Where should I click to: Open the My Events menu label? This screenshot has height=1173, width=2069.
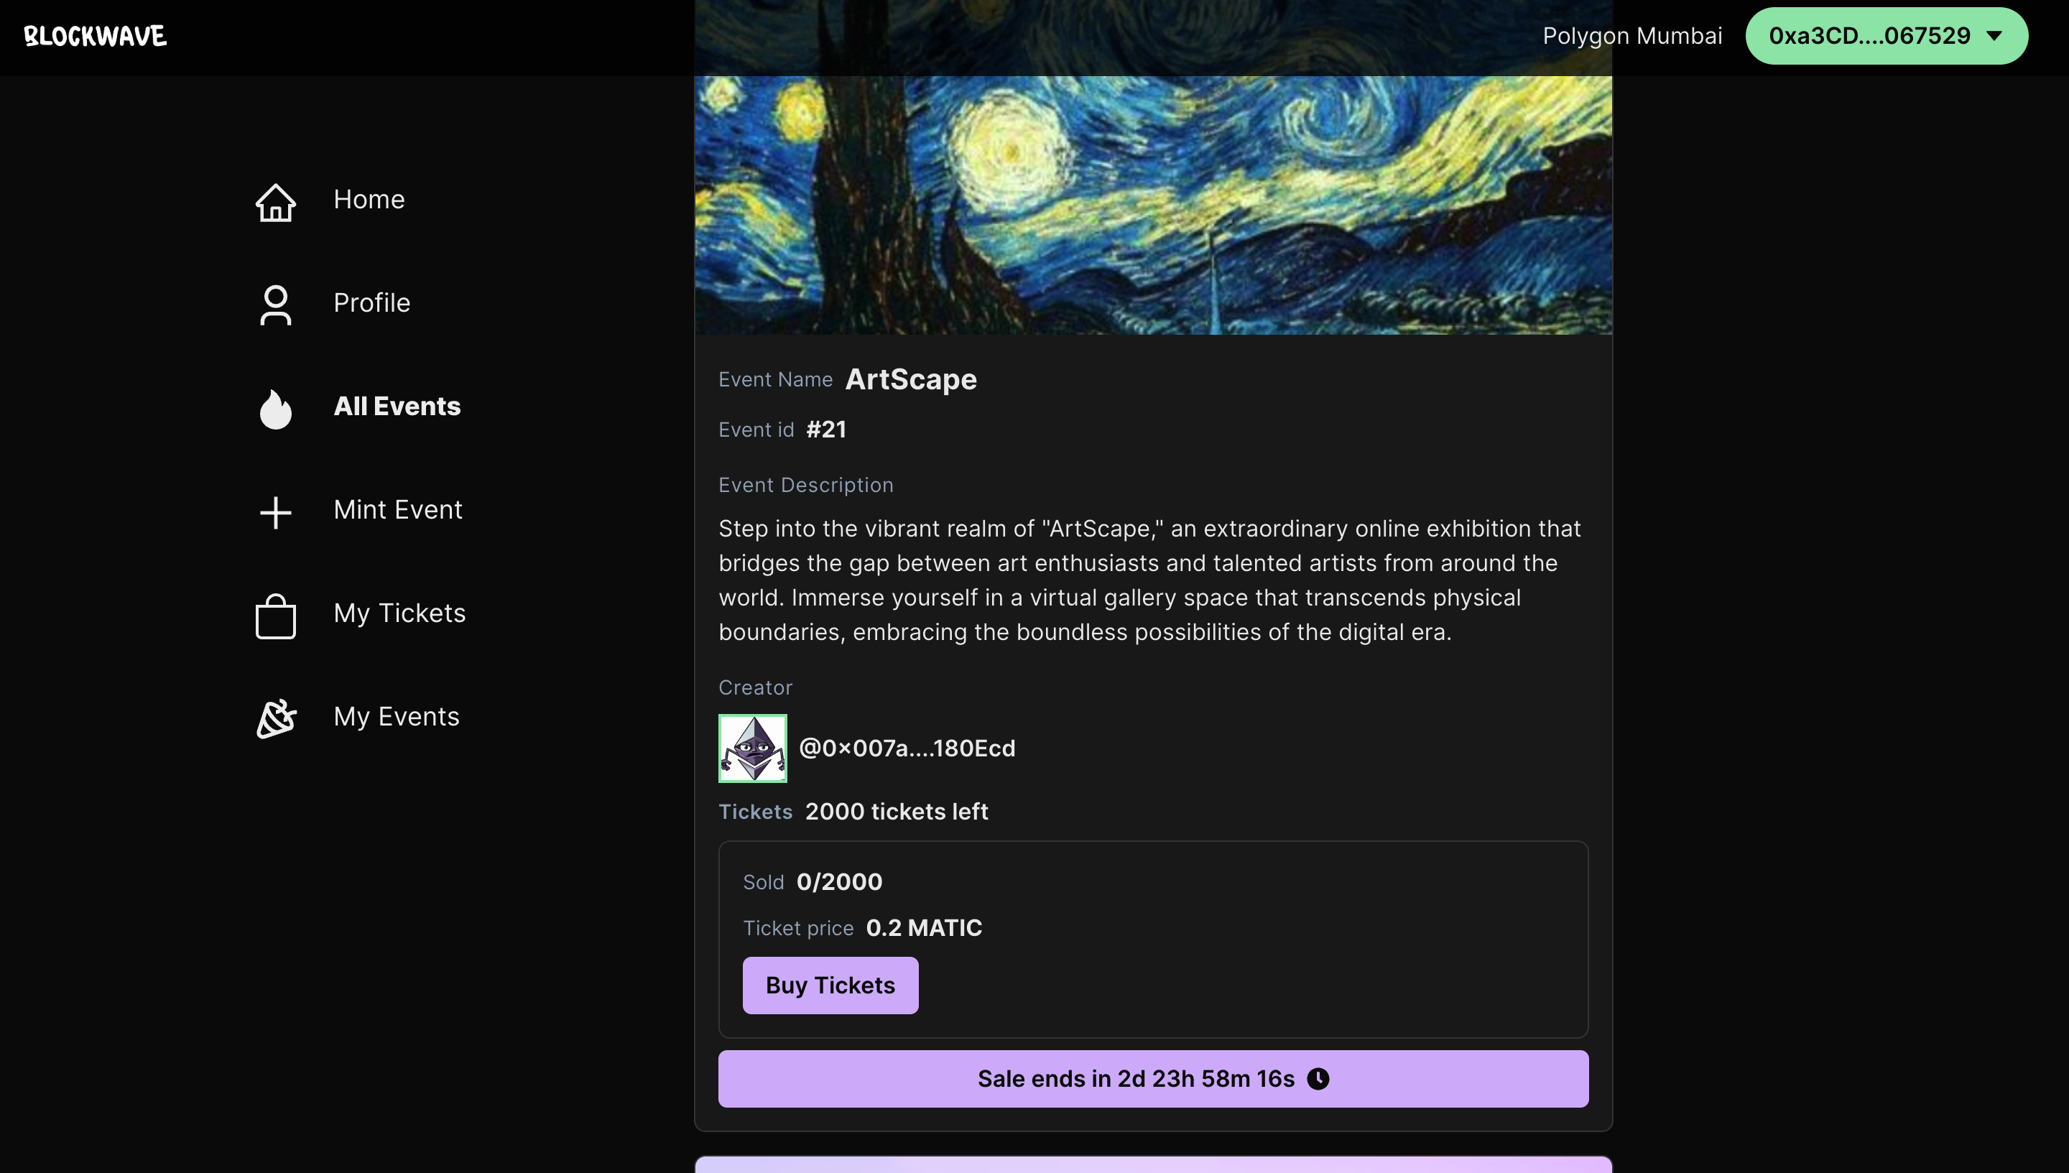(397, 716)
